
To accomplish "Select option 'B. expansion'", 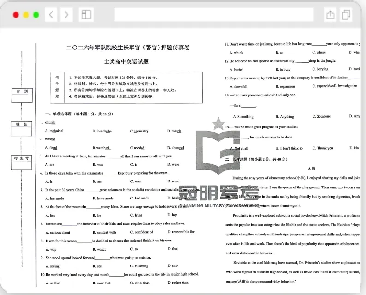I will coord(285,86).
